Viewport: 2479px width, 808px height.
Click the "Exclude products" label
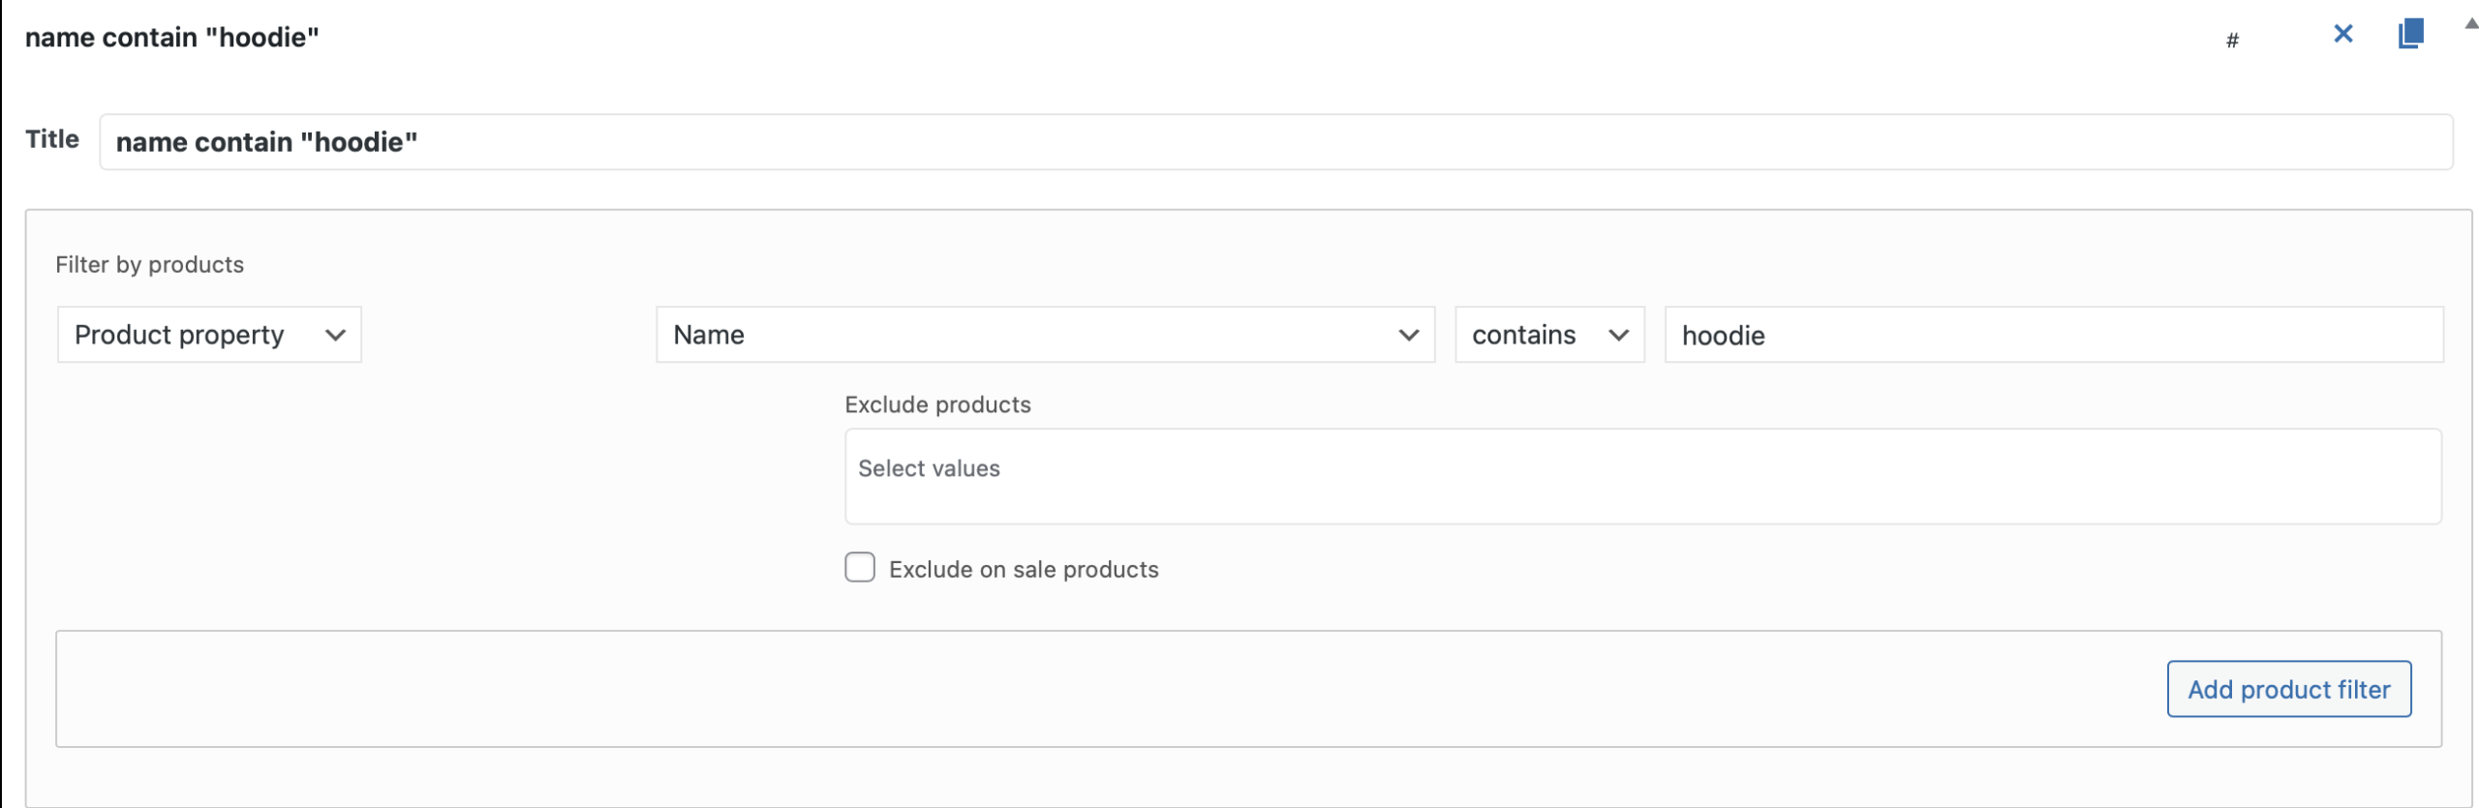point(936,404)
